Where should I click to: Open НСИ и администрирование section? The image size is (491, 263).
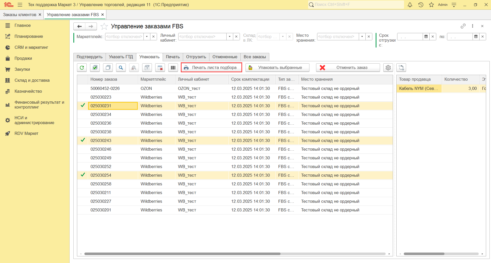34,120
